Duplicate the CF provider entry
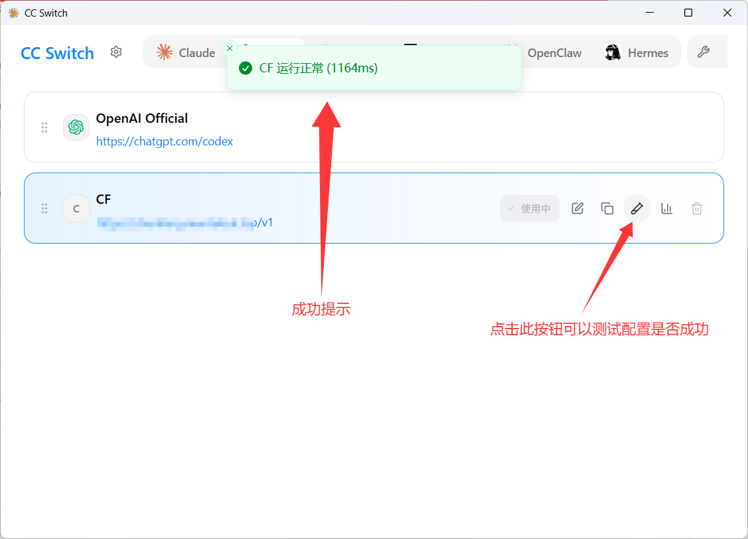 (607, 208)
